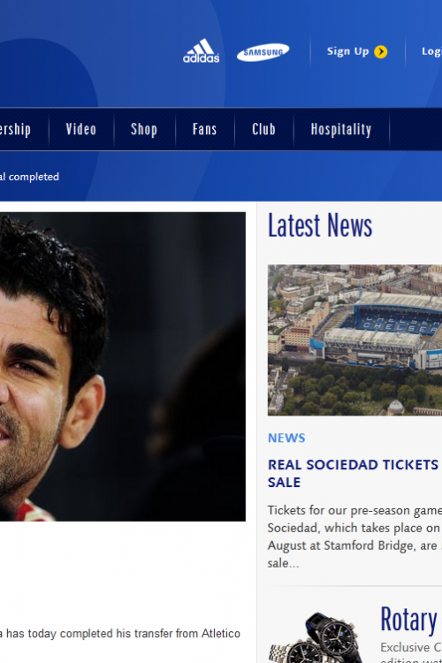Open the Hospitality menu item
Screen dimensions: 442x663
pyautogui.click(x=341, y=129)
